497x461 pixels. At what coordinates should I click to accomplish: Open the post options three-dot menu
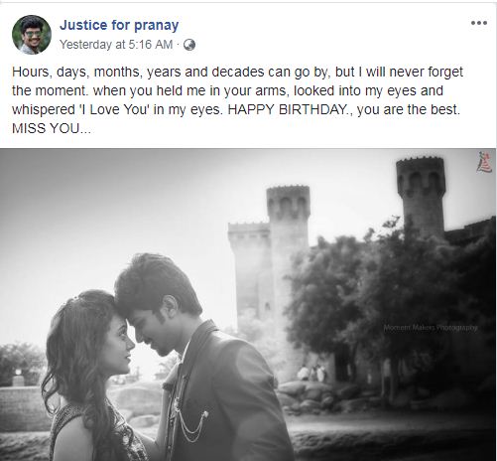coord(479,23)
